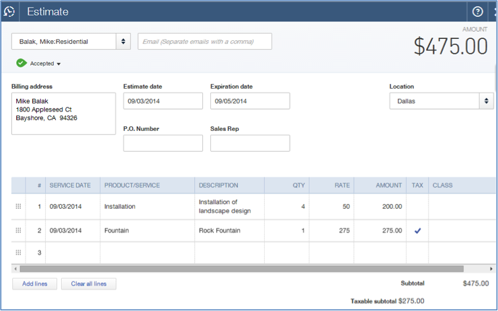The height and width of the screenshot is (311, 498).
Task: Click the Taxable subtotal $275.00 text
Action: (x=387, y=301)
